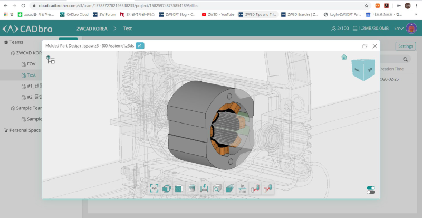422x218 pixels.
Task: Bookmark this page with star icon
Action: pyautogui.click(x=367, y=6)
